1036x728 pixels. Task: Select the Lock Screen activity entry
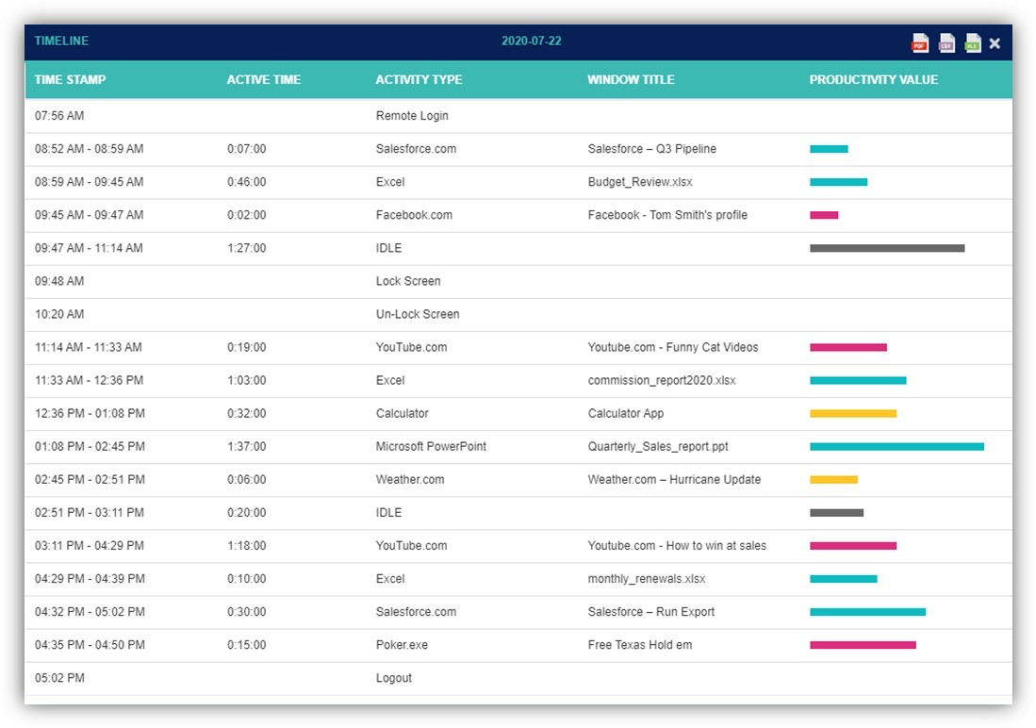pyautogui.click(x=407, y=281)
